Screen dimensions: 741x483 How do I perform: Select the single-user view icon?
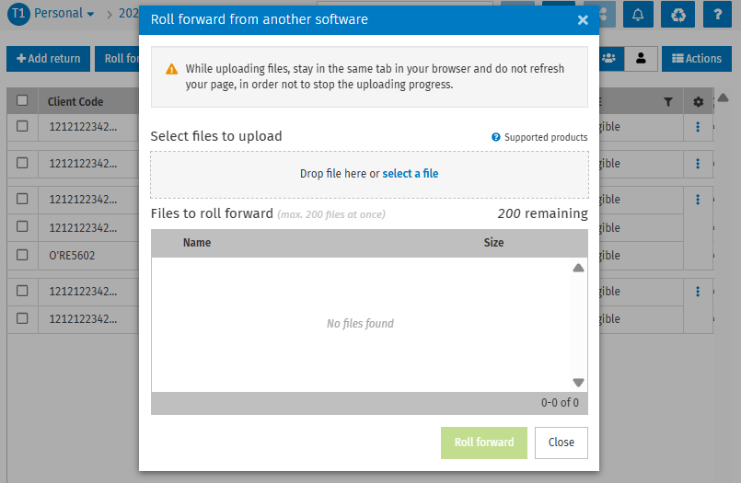641,59
